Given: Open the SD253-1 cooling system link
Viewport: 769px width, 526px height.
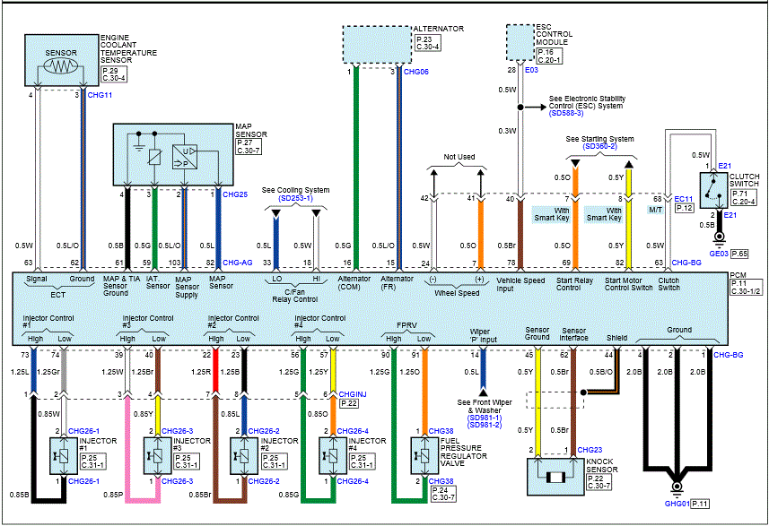Looking at the screenshot, I should [x=287, y=198].
